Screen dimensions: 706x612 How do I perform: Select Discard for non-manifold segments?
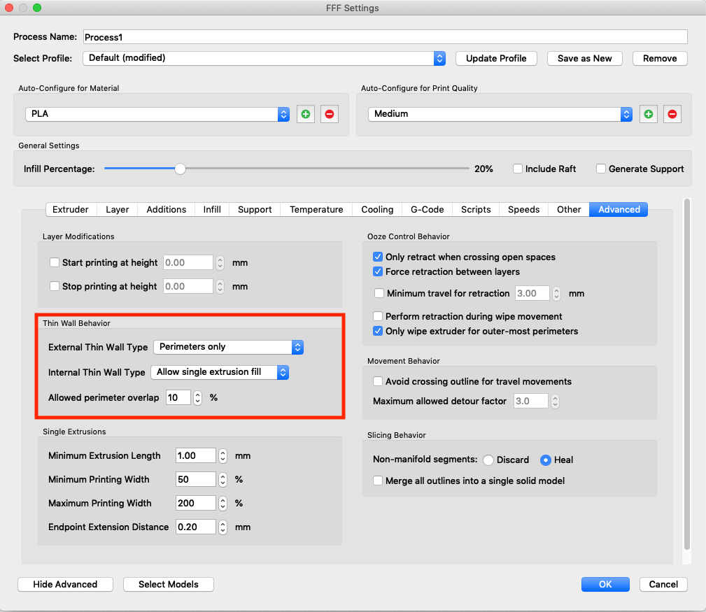pos(488,460)
